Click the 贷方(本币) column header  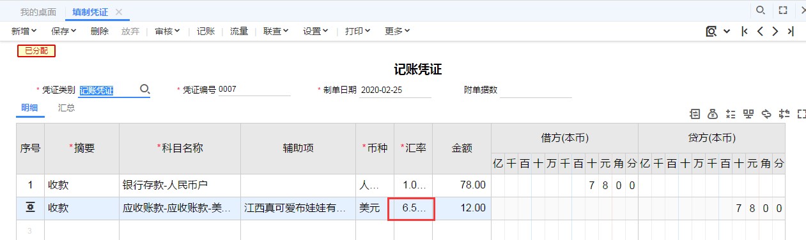[711, 138]
